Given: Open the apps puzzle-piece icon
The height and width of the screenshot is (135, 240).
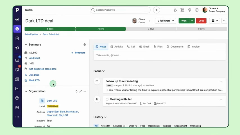Looking at the screenshot, I should [175, 10].
